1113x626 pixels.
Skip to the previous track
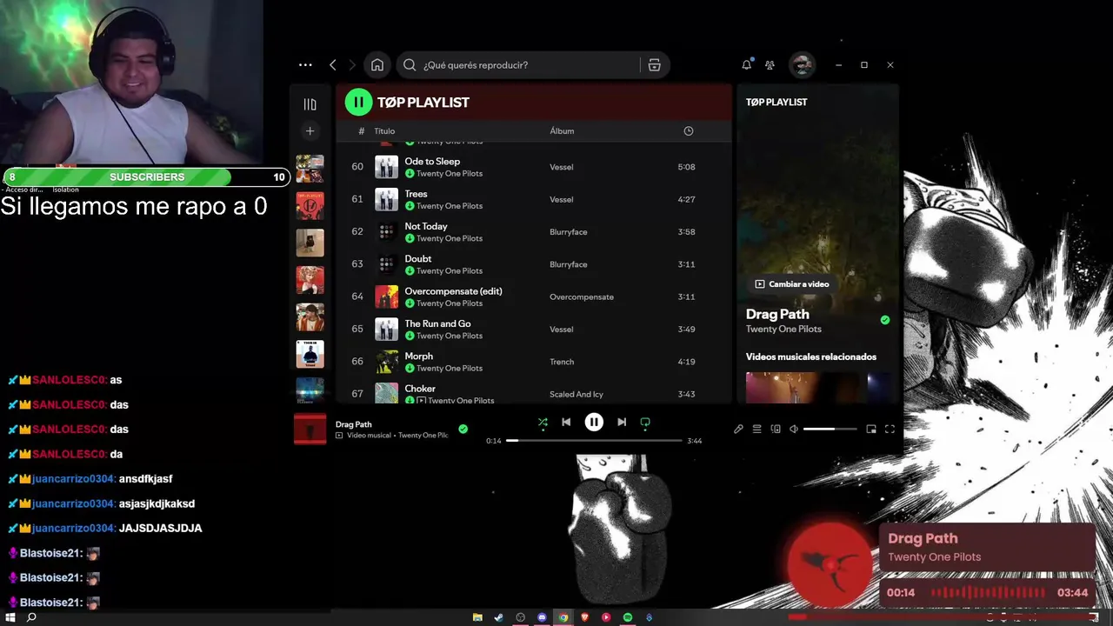566,423
